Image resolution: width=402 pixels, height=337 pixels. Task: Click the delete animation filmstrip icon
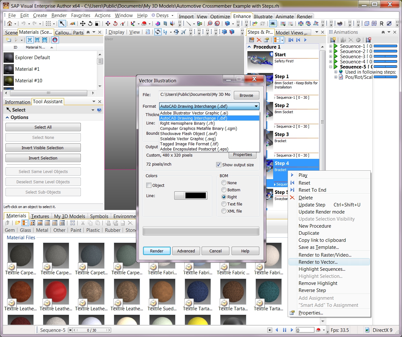368,40
